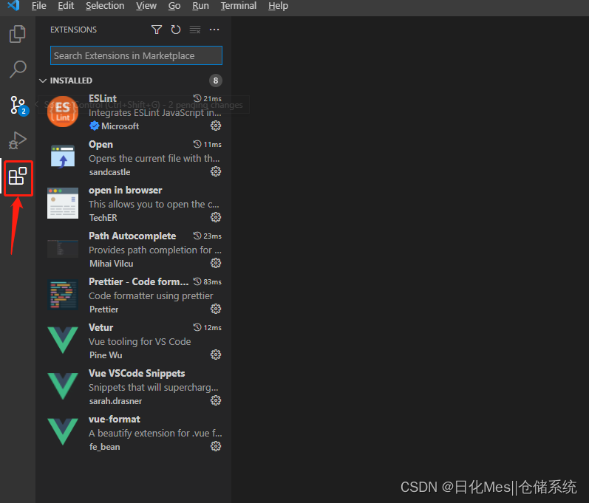Open the Selection menu
This screenshot has width=589, height=503.
tap(105, 6)
